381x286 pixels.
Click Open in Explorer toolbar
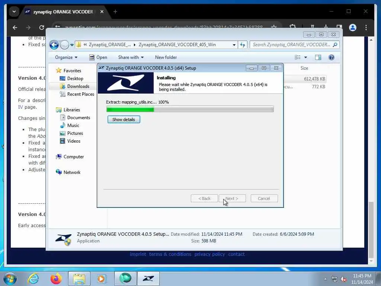[x=98, y=57]
